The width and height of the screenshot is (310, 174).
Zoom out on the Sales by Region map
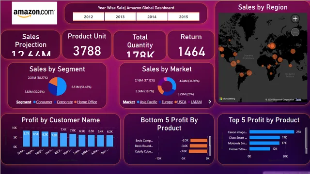295,32
